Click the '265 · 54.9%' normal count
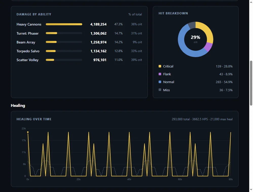 pos(224,82)
